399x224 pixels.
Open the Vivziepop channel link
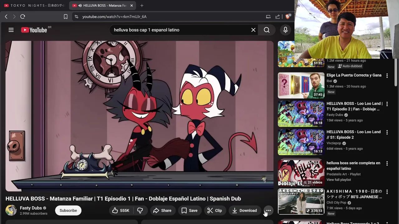334,143
